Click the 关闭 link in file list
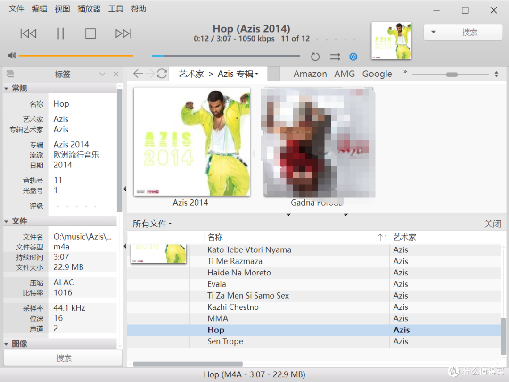 pos(493,224)
